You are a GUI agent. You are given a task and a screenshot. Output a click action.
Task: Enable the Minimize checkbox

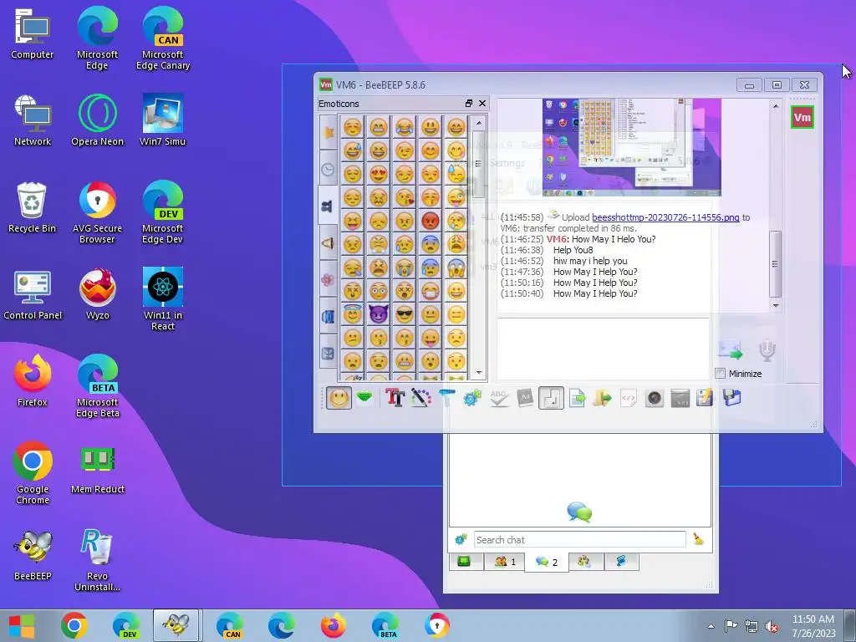[x=720, y=374]
